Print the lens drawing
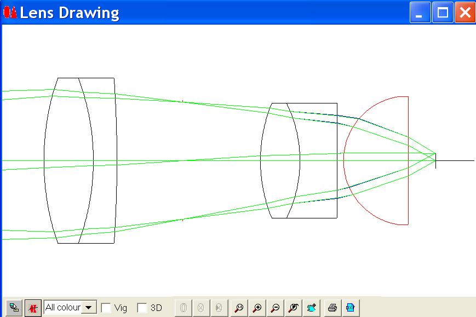Viewport: 476px width, 317px height. point(332,308)
